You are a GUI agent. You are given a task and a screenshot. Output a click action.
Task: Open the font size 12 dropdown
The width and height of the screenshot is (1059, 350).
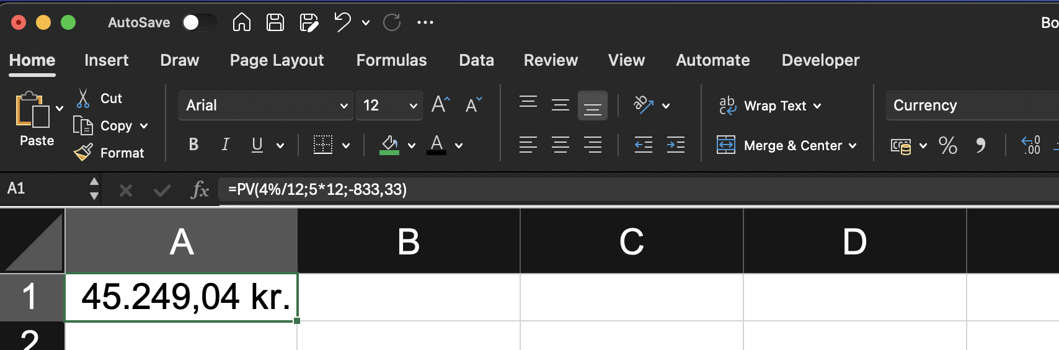tap(389, 105)
